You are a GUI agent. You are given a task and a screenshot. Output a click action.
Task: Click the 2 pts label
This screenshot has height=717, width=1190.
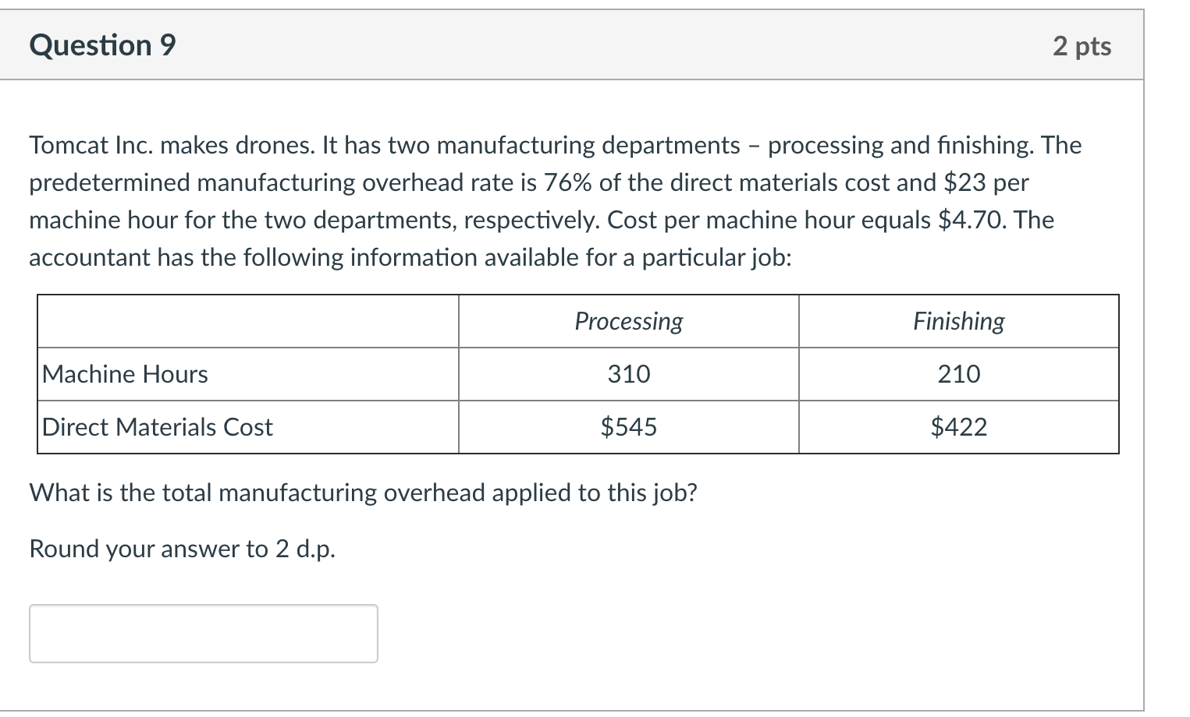coord(1082,46)
